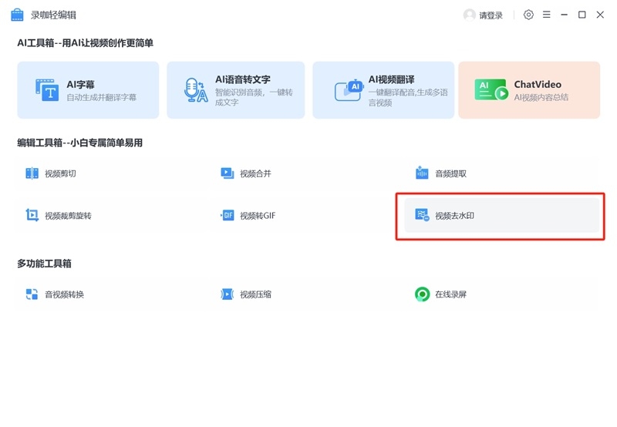Image resolution: width=617 pixels, height=427 pixels.
Task: Click the 音视频转换 icon
Action: (32, 294)
